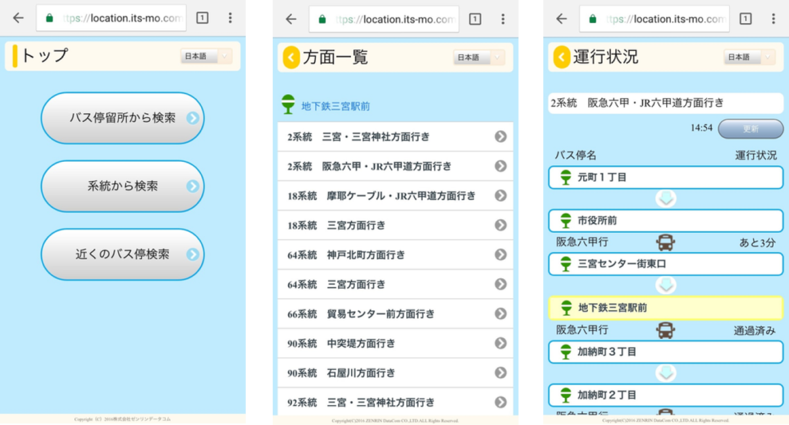Image resolution: width=789 pixels, height=425 pixels.
Task: Expand language selector on 方面一覧 page
Action: pyautogui.click(x=479, y=58)
